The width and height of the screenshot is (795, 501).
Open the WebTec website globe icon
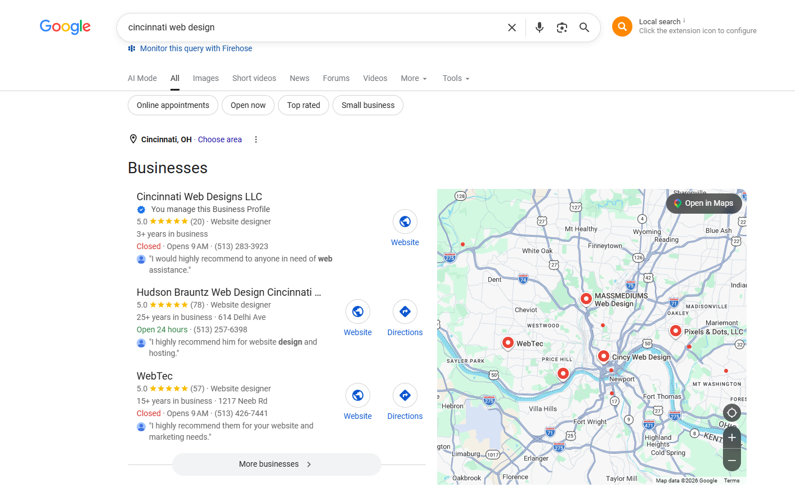(x=358, y=395)
